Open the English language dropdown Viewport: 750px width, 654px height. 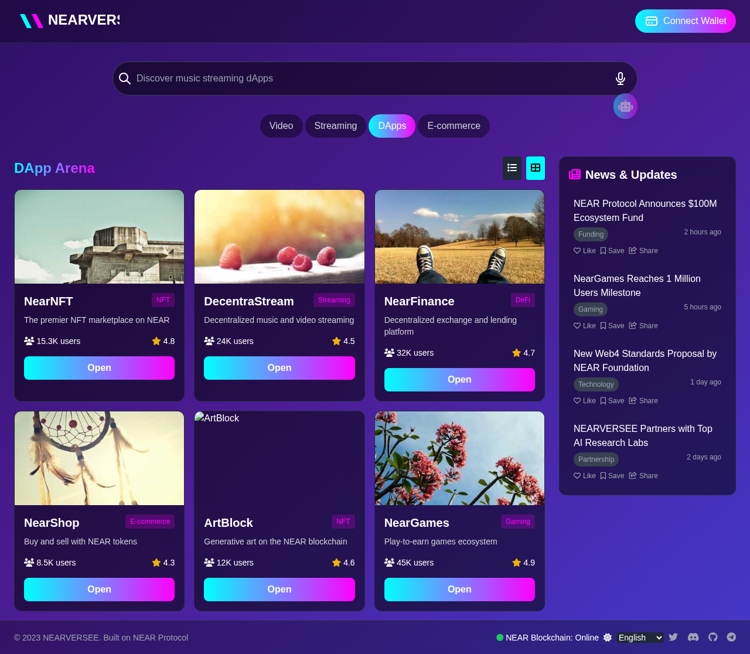pos(639,637)
